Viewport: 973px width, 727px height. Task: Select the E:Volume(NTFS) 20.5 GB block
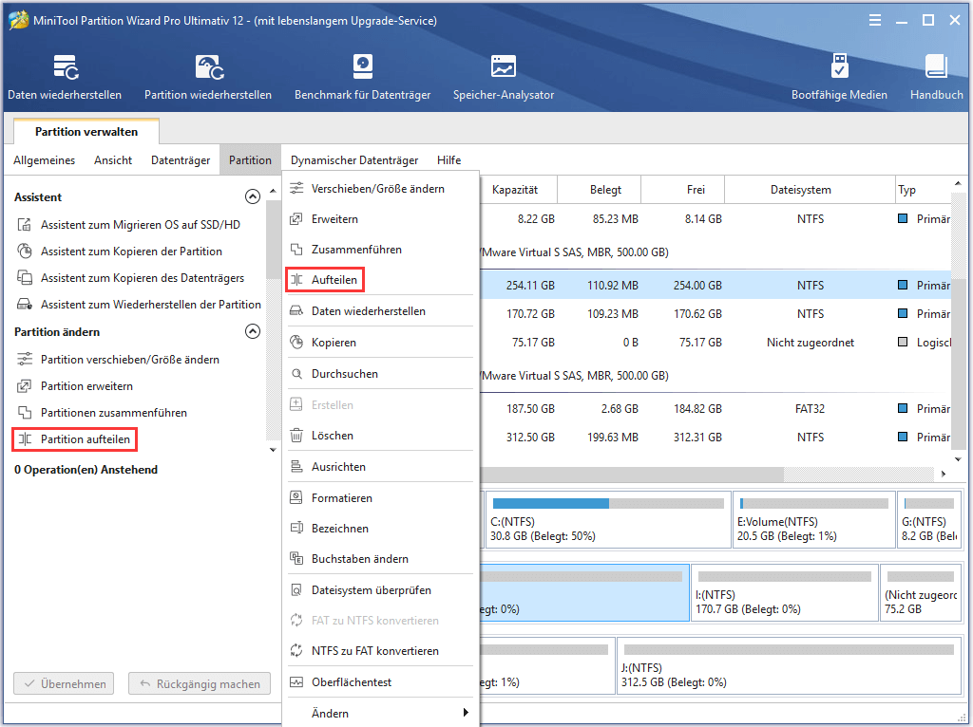813,519
